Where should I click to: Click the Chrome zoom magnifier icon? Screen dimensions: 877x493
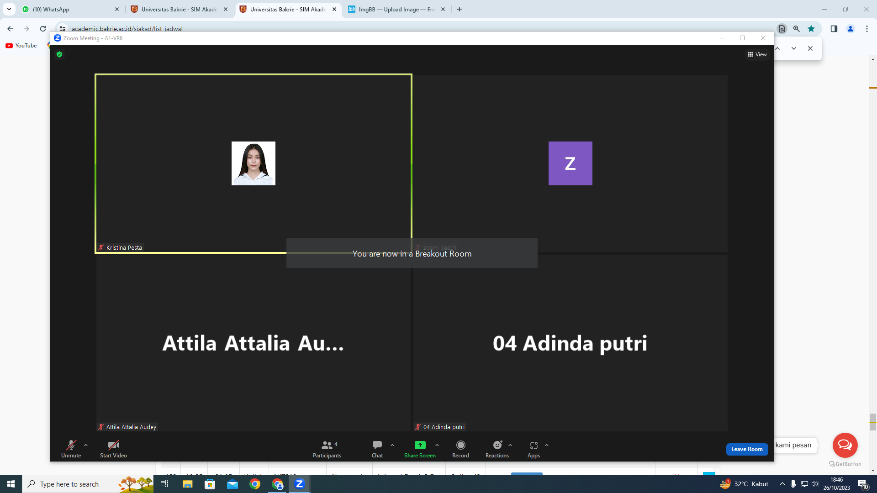coord(797,29)
